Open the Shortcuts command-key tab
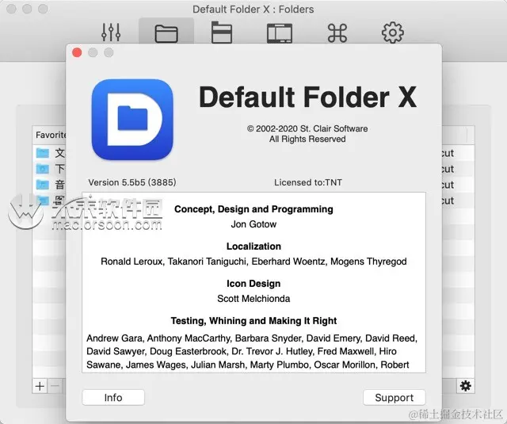The image size is (507, 424). [337, 33]
